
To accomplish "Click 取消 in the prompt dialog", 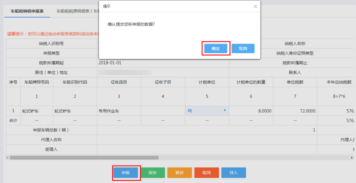I will point(243,49).
